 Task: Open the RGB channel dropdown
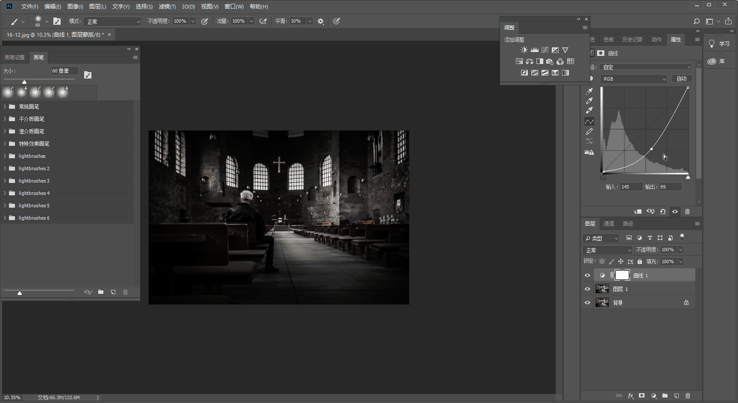point(633,79)
